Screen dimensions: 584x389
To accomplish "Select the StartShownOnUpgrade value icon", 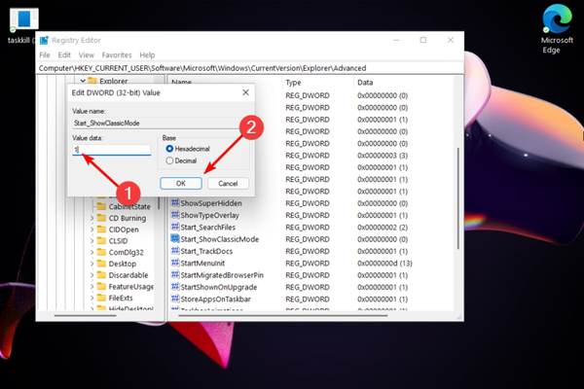I will [175, 287].
